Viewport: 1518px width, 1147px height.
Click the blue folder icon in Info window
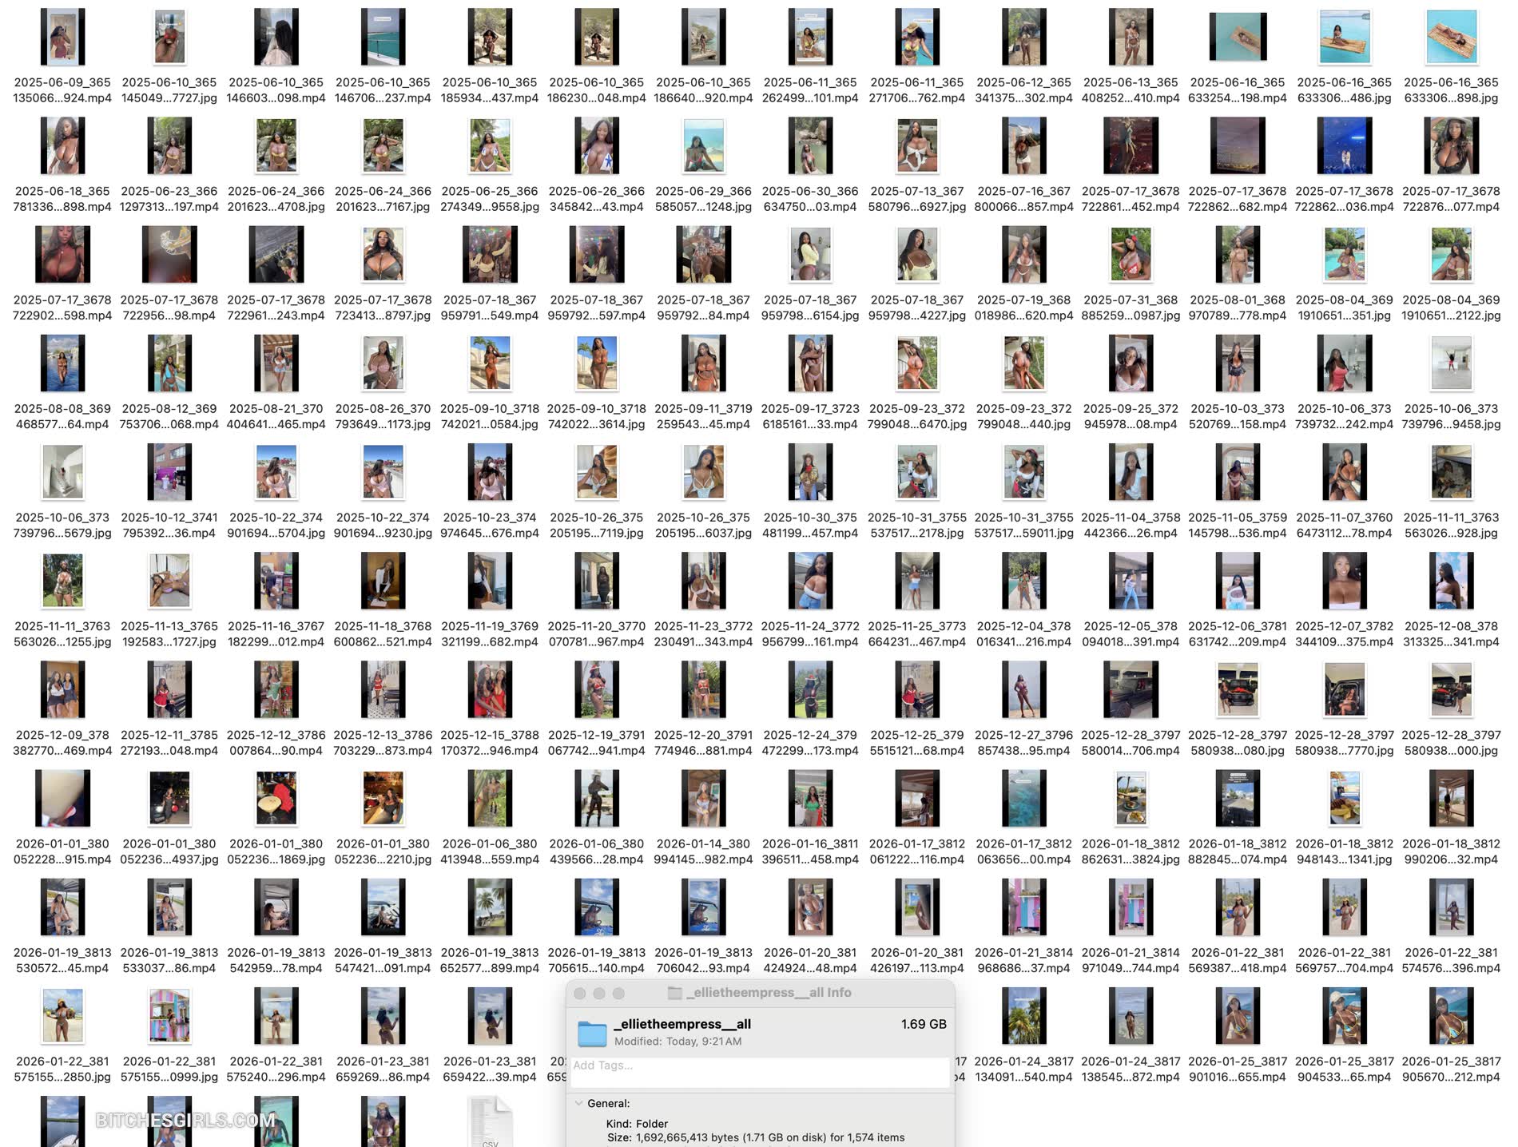(592, 1033)
